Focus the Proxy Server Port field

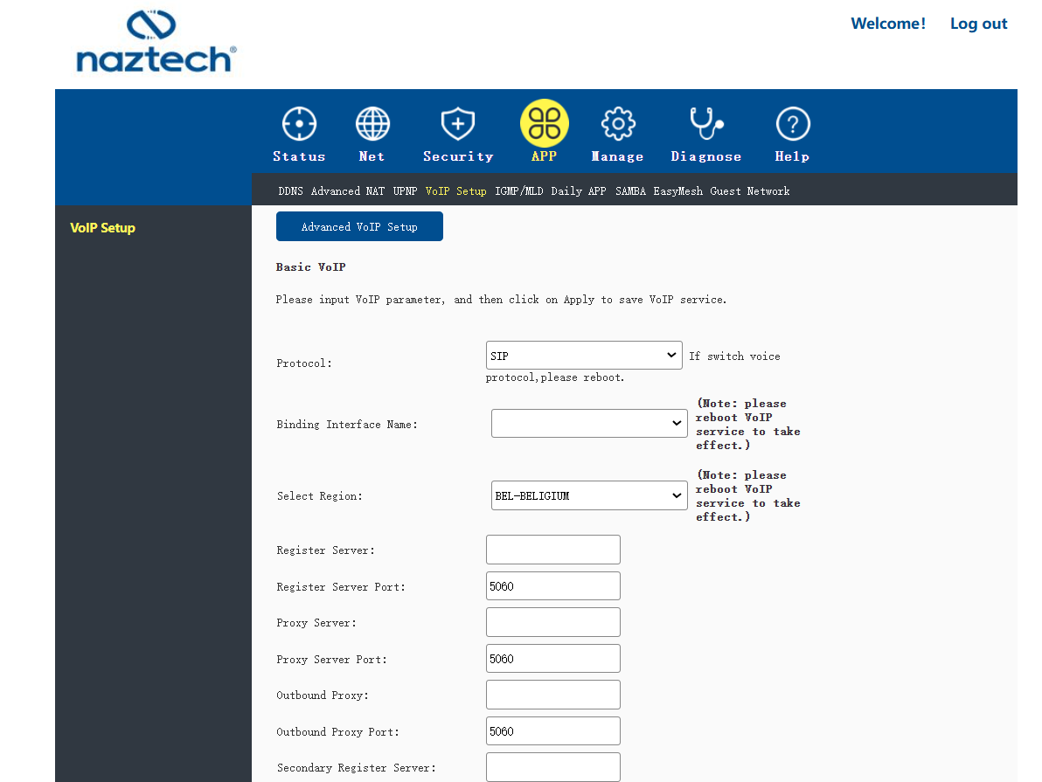pos(552,659)
